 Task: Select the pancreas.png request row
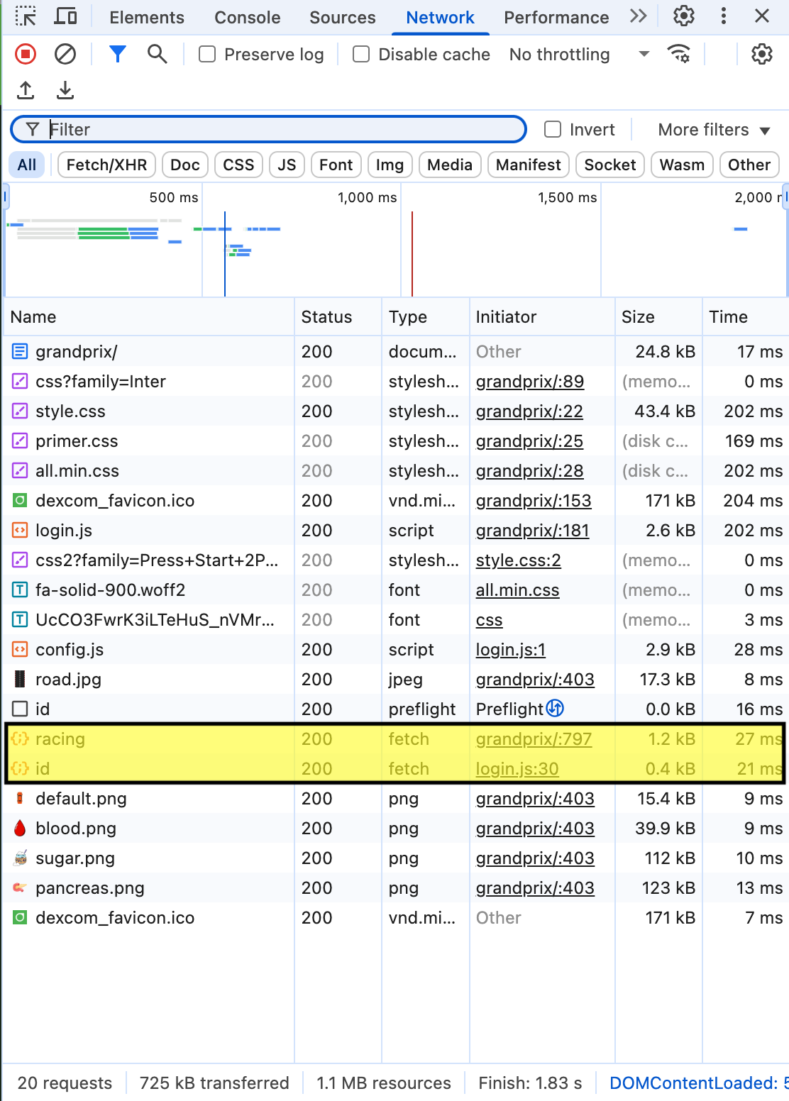click(x=396, y=888)
